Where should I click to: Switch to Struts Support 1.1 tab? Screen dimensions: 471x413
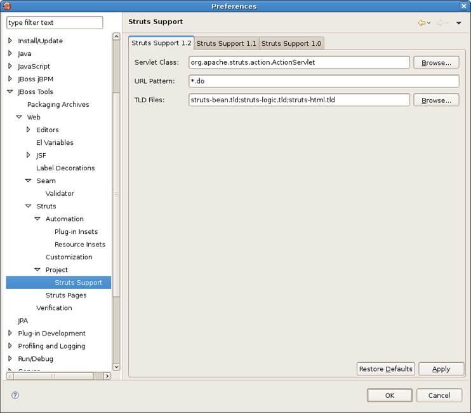pos(226,43)
